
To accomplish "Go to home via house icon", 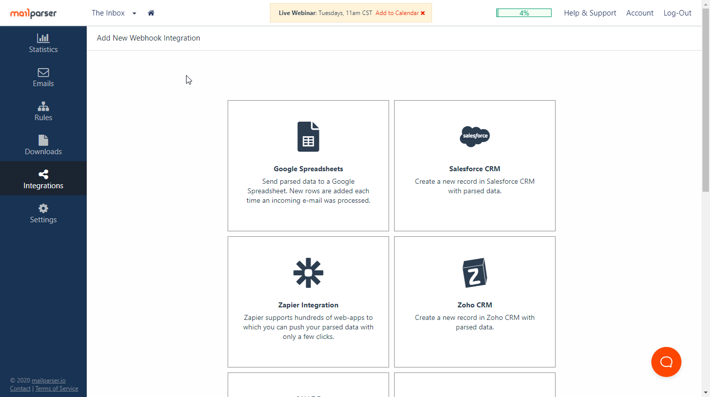I will point(151,13).
